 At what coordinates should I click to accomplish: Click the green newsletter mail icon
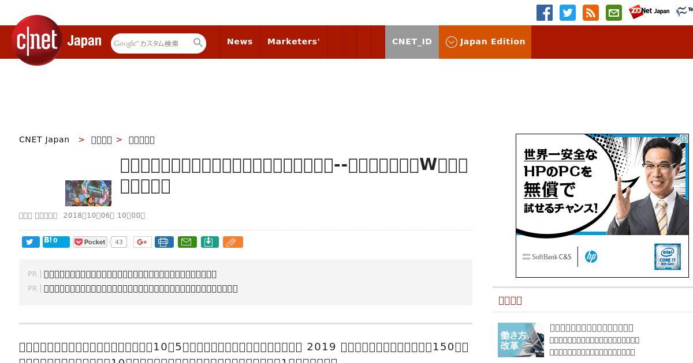614,13
